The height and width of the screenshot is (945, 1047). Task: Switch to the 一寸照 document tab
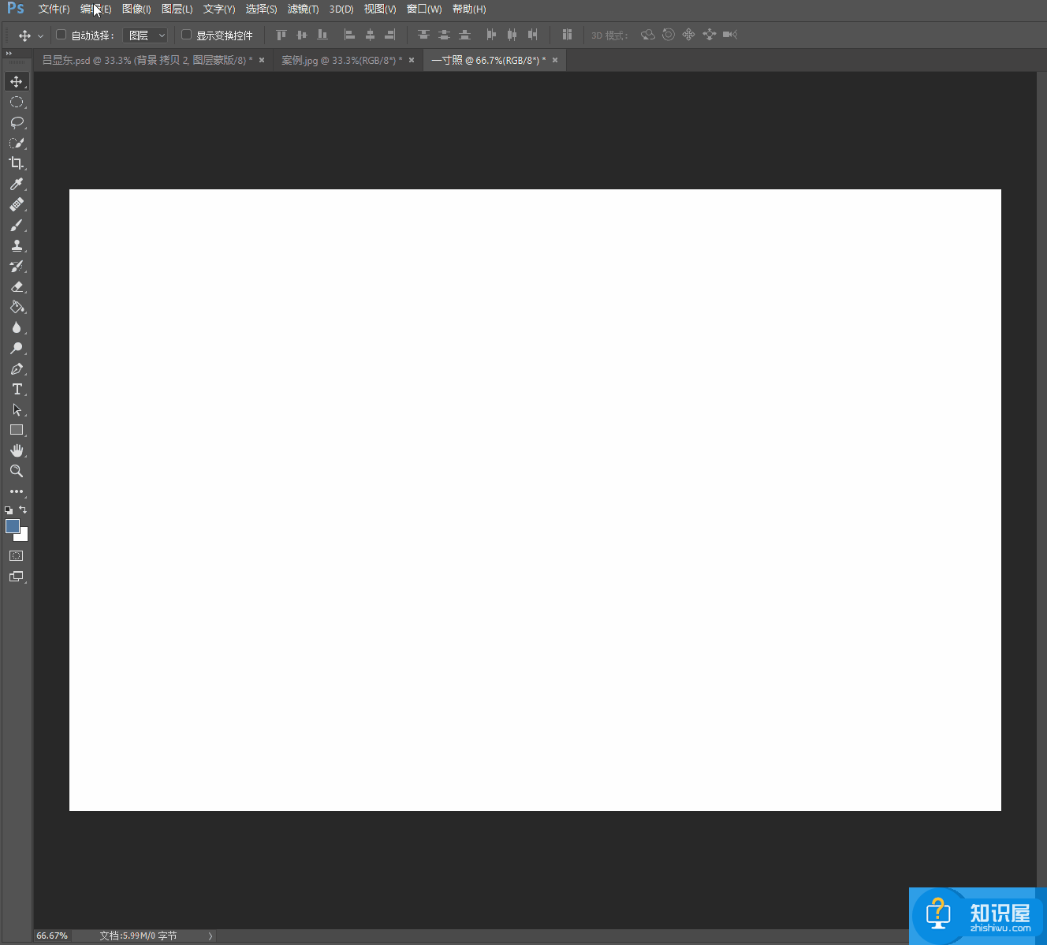489,60
